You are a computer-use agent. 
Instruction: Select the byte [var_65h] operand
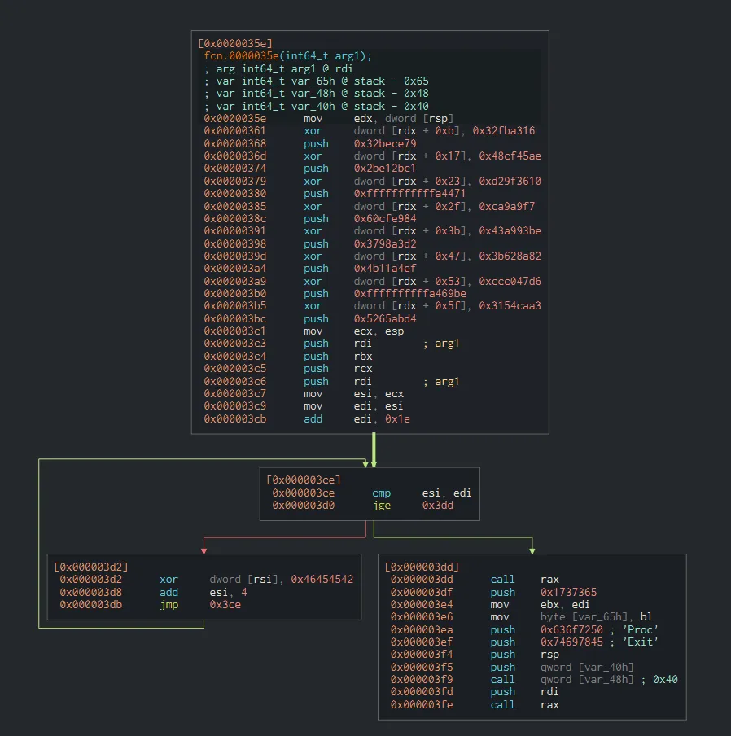pos(583,617)
